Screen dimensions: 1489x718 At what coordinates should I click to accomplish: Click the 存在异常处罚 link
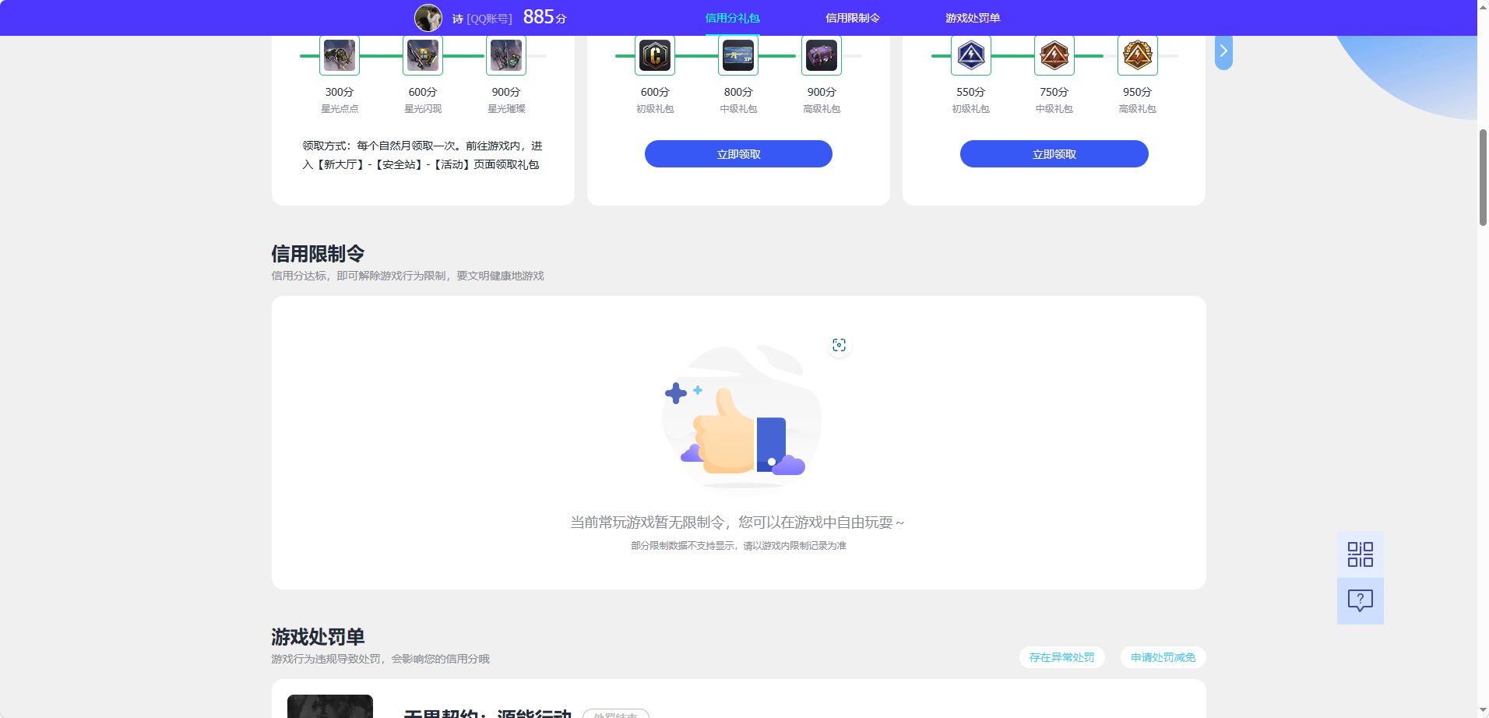pyautogui.click(x=1061, y=657)
